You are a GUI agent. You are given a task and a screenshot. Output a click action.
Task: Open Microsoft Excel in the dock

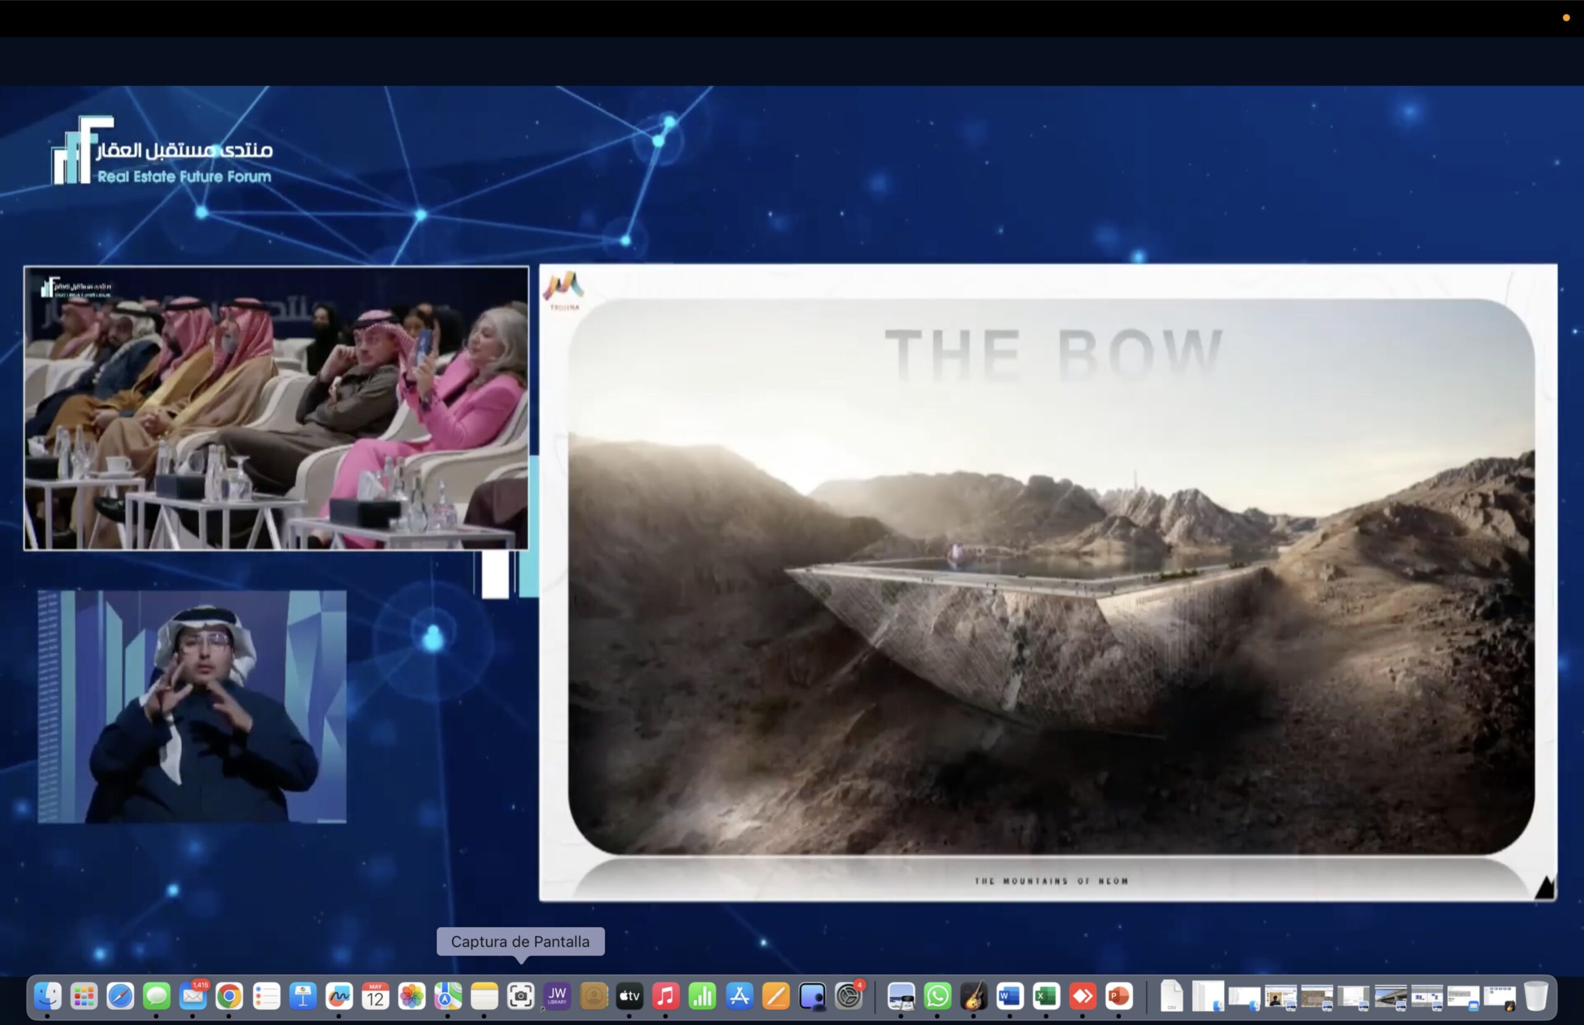[x=1046, y=997]
